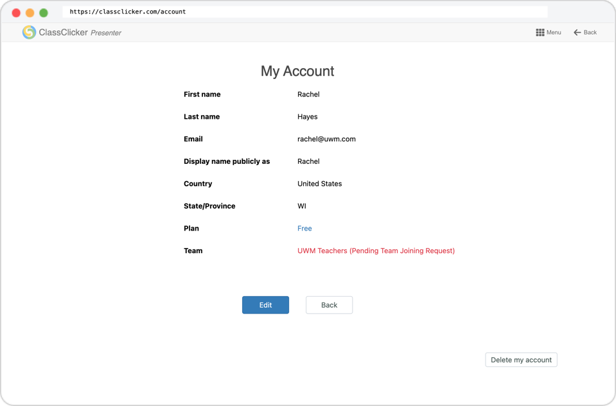Click the Edit button

265,305
